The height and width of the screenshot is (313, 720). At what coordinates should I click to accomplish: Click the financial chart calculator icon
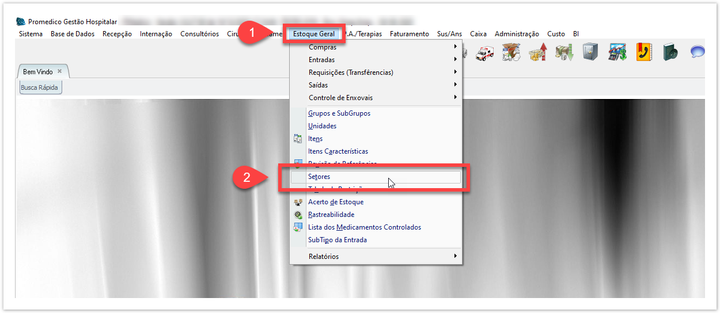click(617, 52)
